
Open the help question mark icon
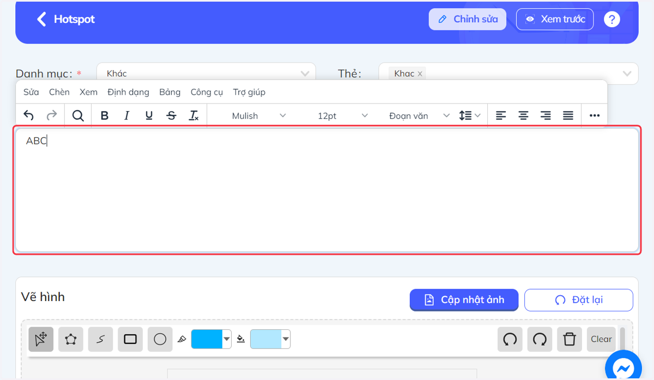pos(612,20)
